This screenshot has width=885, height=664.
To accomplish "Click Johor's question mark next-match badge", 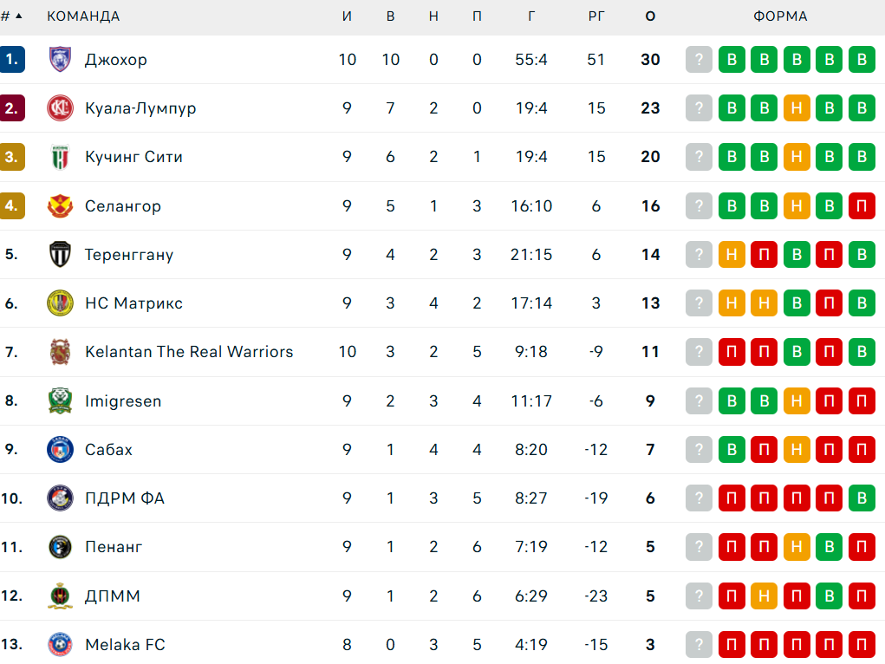I will pyautogui.click(x=699, y=60).
